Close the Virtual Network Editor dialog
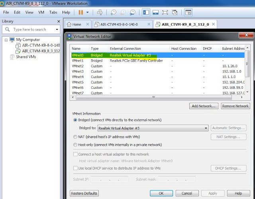Image resolution: width=255 pixels, height=199 pixels. [246, 35]
